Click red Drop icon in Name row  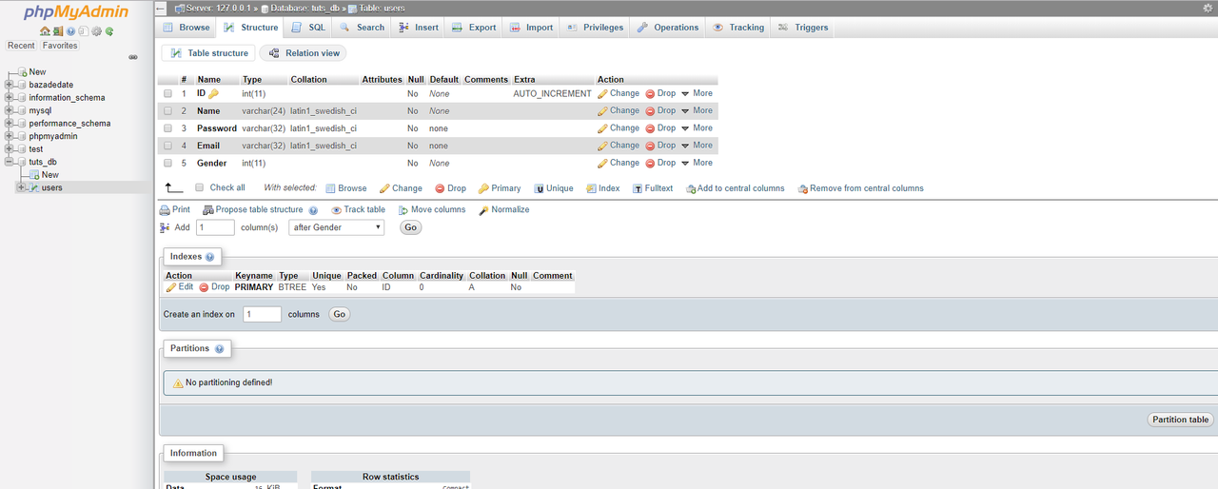click(650, 111)
